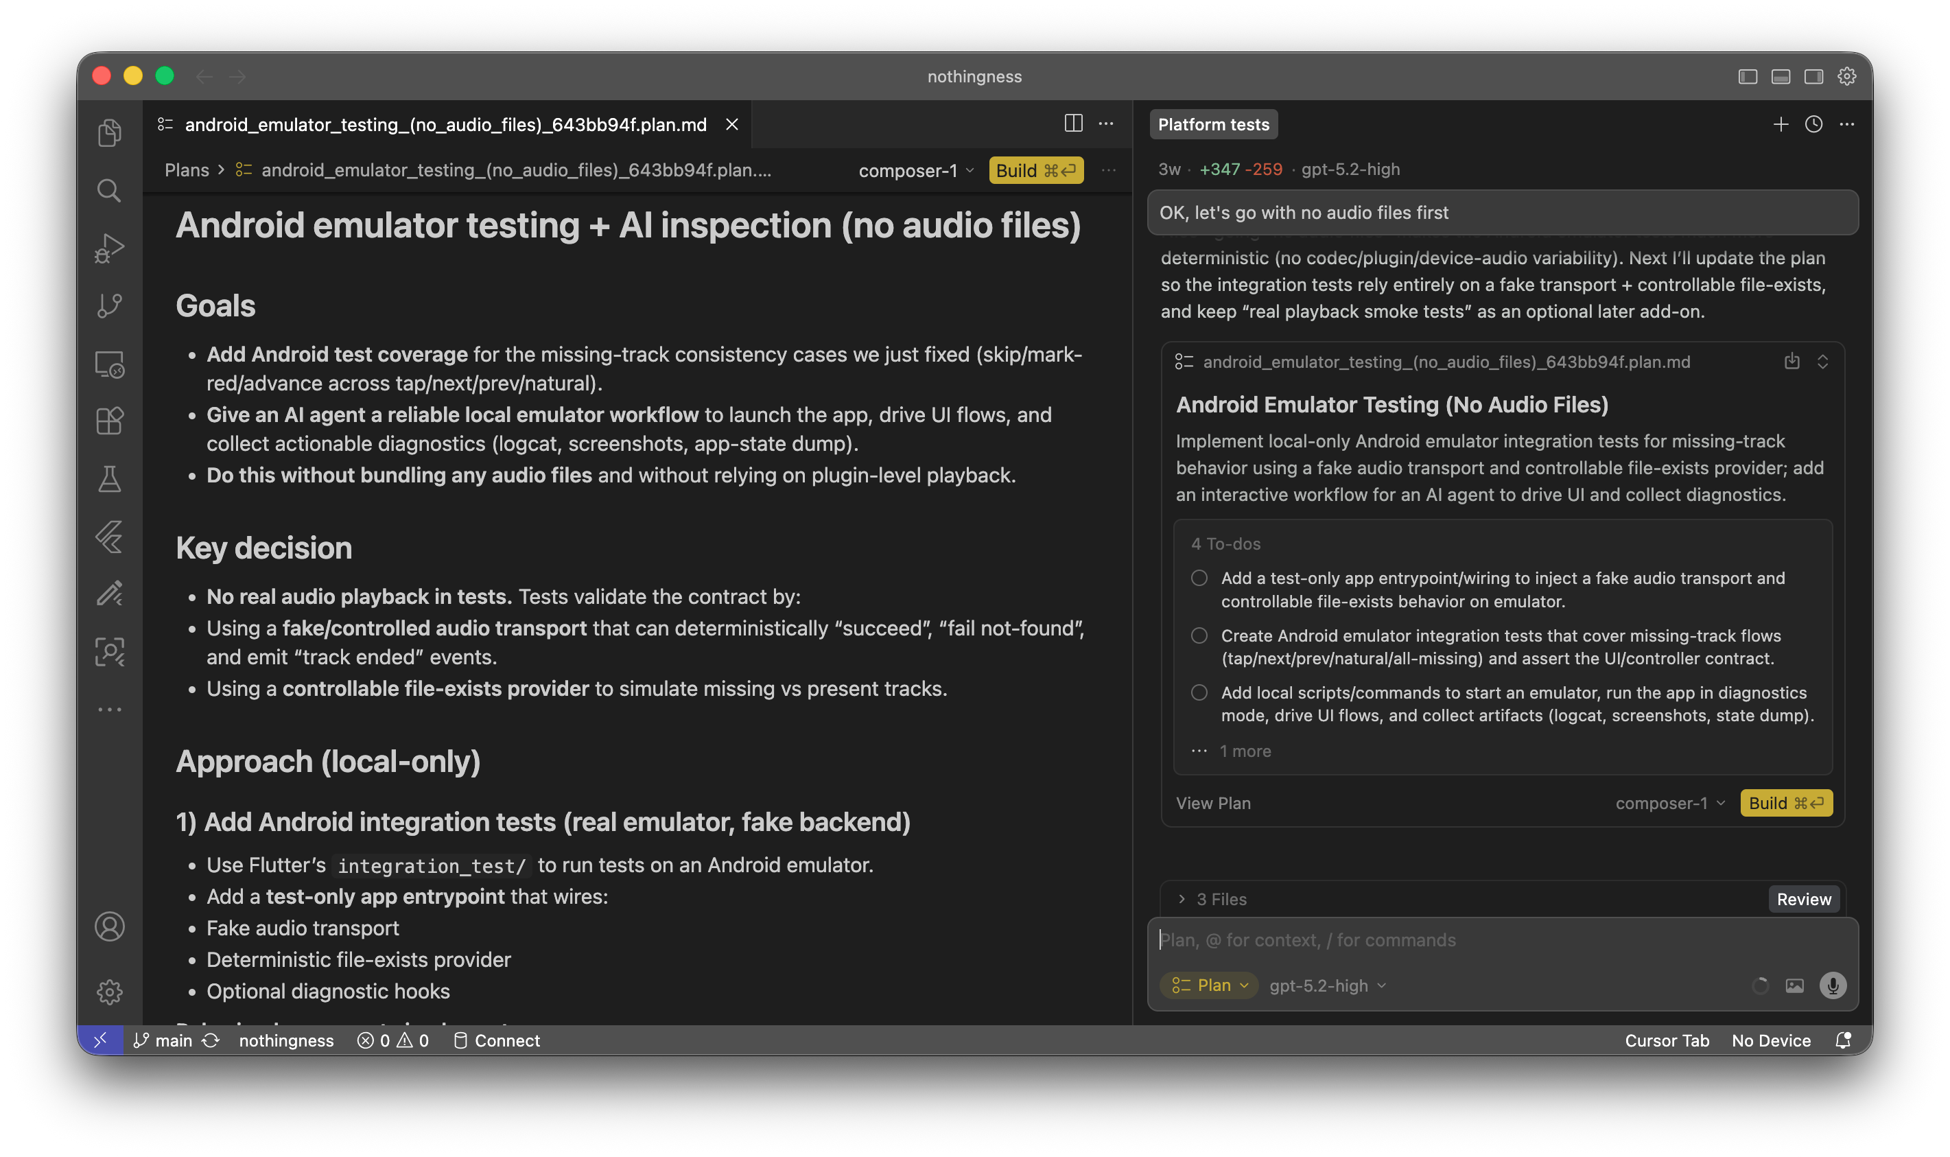Open notifications bell in status bar
Screen dimensions: 1950x1157
point(1843,1040)
